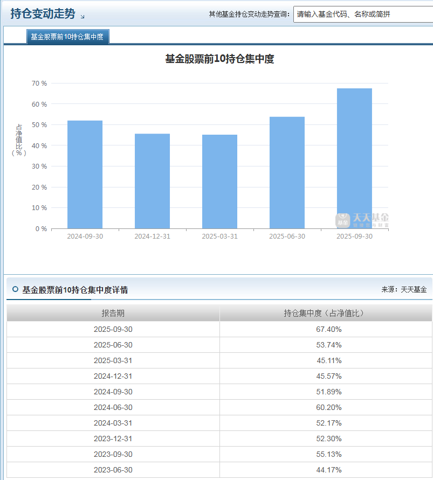Select the 2024-12-31 bar in the chart
Screen dimensions: 433x480
tap(152, 180)
